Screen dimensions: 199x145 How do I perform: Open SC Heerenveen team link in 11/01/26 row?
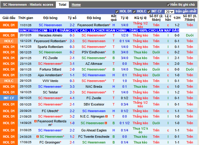(50, 25)
